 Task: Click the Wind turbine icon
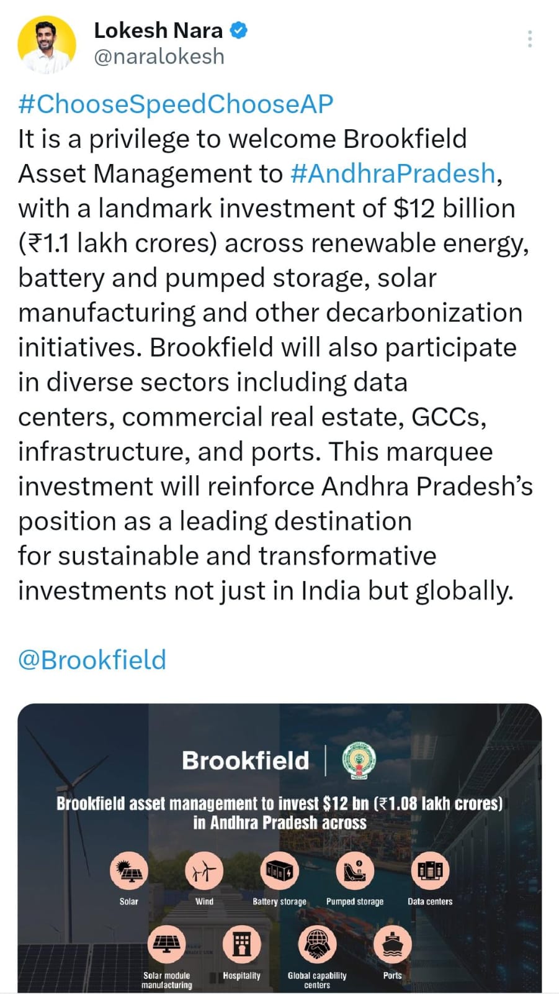pyautogui.click(x=204, y=871)
